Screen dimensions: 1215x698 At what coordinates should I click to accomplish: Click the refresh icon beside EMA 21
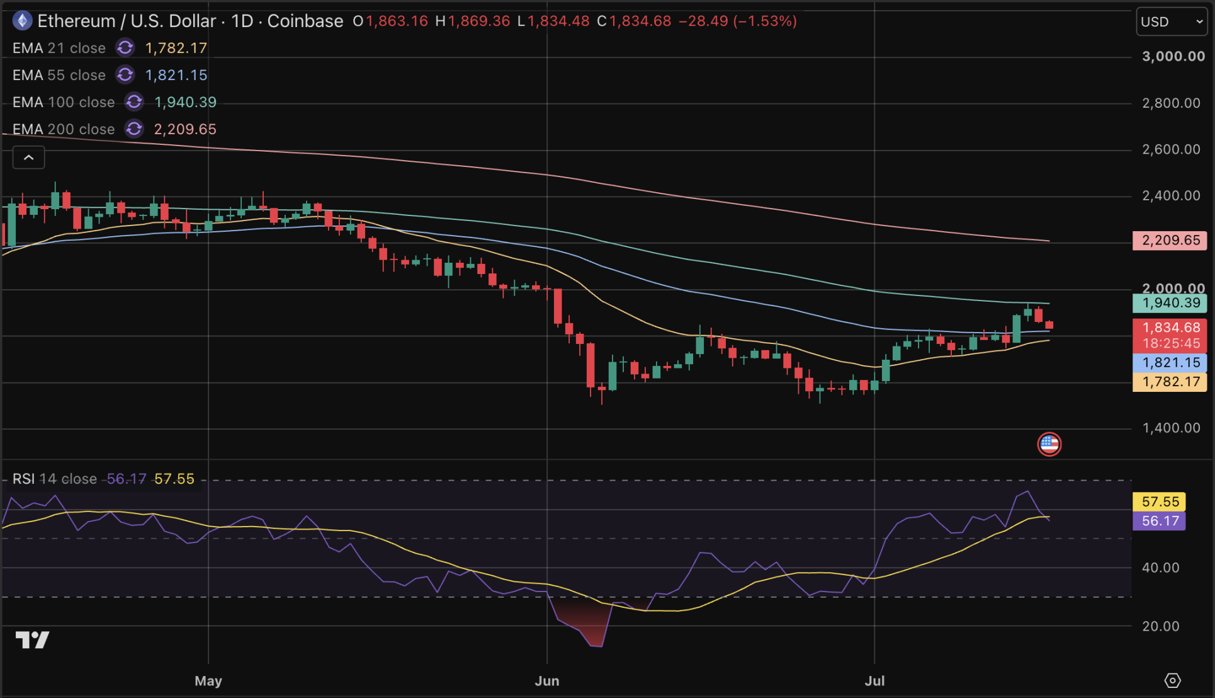tap(125, 48)
